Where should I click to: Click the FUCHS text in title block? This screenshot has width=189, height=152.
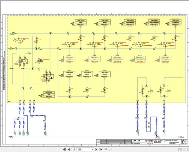click(150, 143)
